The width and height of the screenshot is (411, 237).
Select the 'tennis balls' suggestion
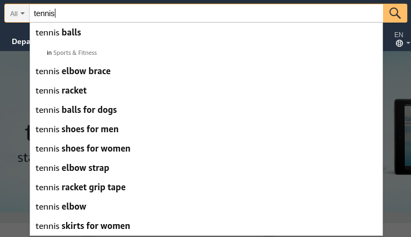(x=206, y=32)
